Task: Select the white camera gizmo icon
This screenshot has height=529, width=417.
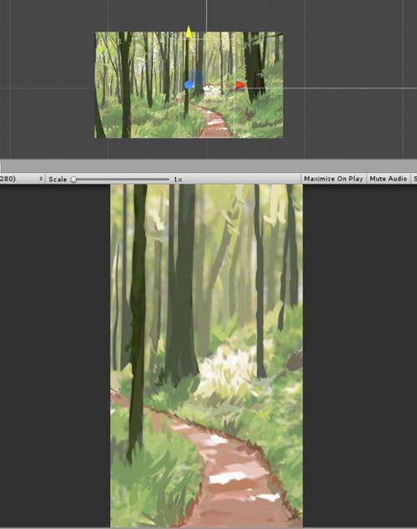Action: click(x=207, y=89)
